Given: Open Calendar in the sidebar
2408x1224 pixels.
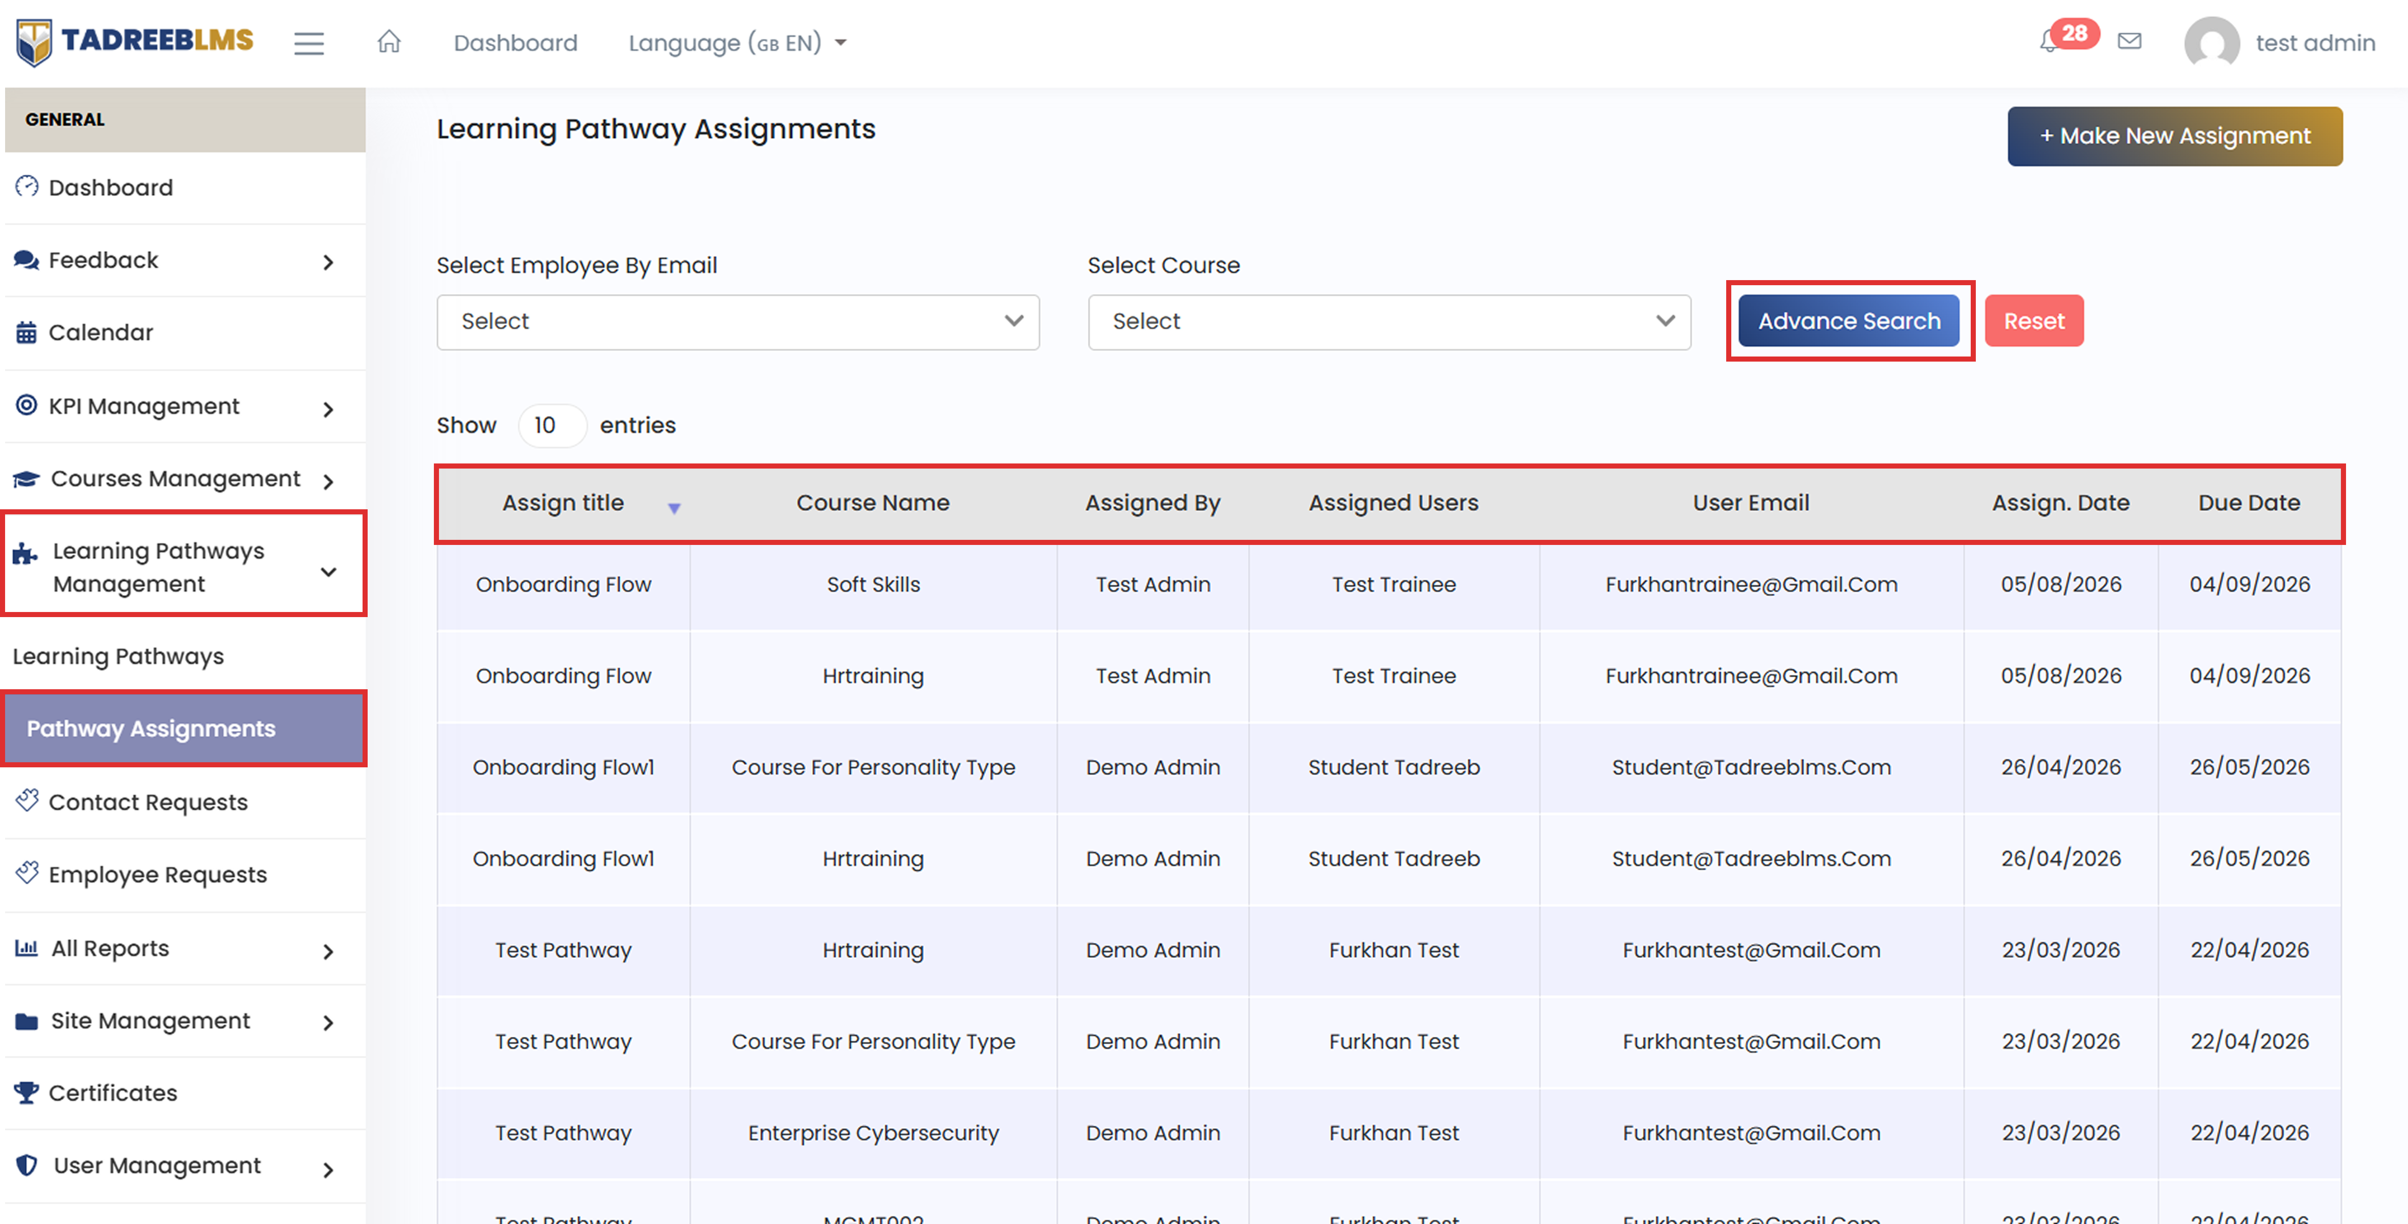Looking at the screenshot, I should [100, 333].
